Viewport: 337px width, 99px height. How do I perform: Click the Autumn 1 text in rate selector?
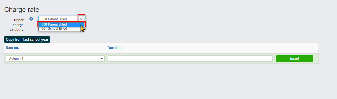click(15, 59)
